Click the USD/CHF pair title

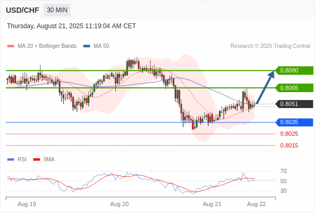point(22,10)
